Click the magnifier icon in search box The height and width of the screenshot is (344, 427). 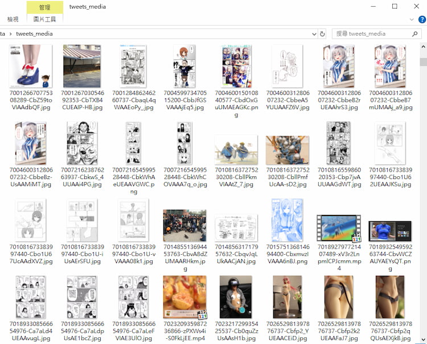click(x=413, y=34)
